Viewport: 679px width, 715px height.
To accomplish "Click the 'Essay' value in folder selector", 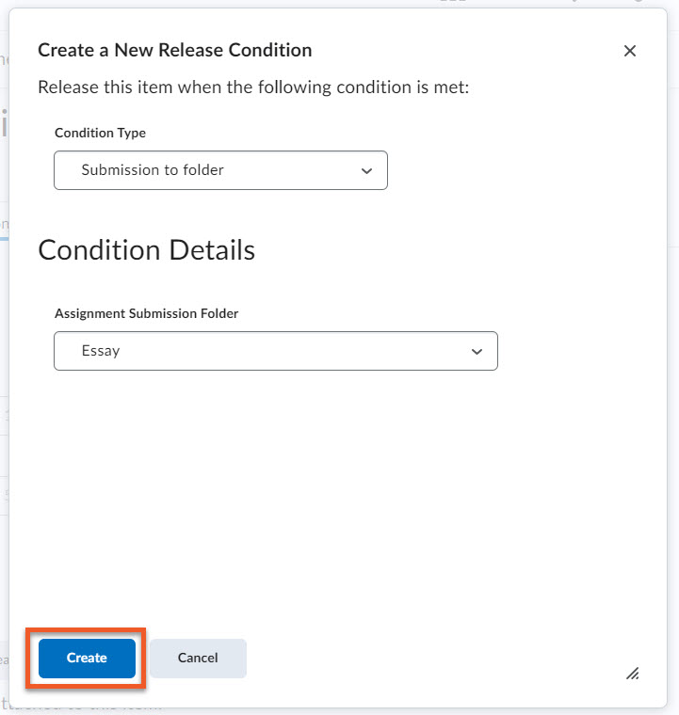I will tap(101, 351).
